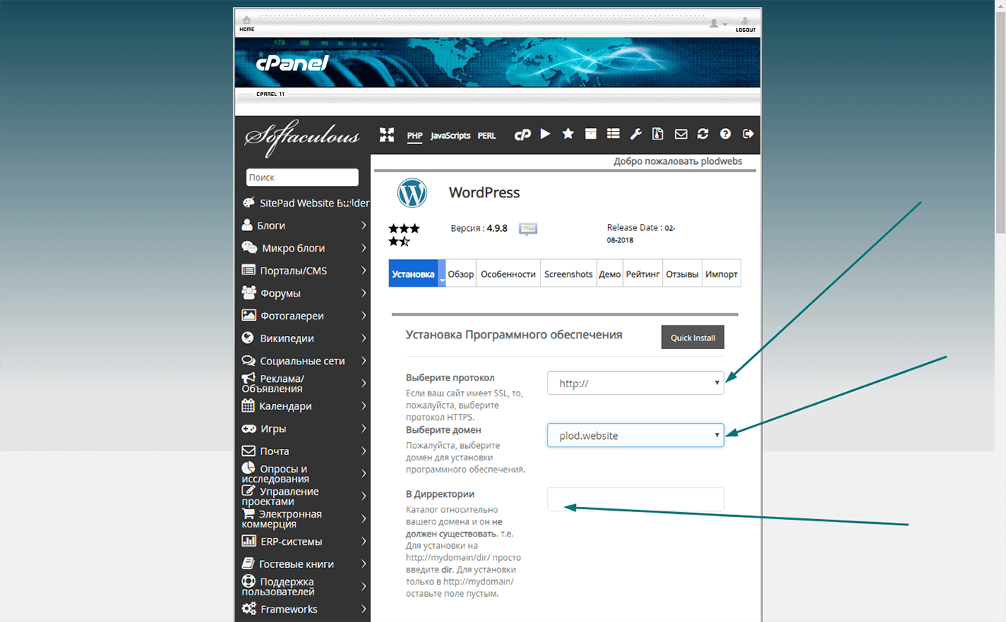Viewport: 1006px width, 622px height.
Task: Expand the Почта category
Action: coord(304,451)
